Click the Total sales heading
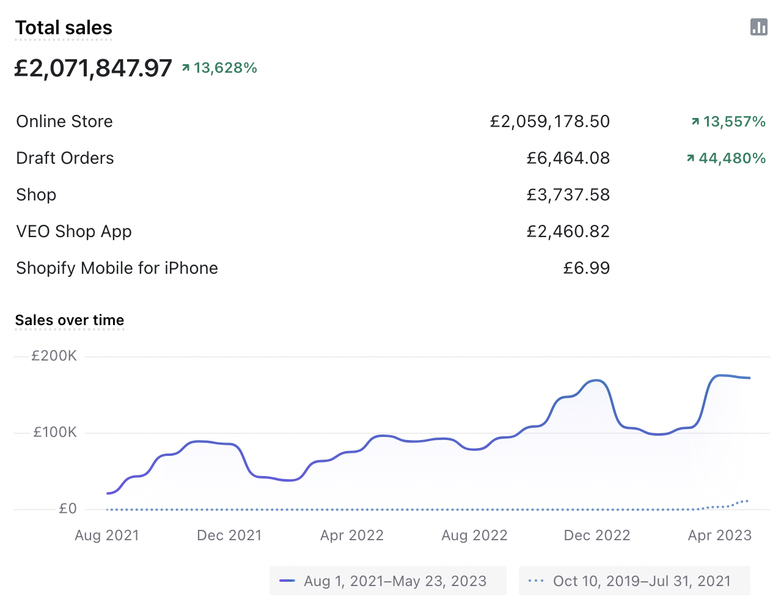The height and width of the screenshot is (605, 781). (64, 28)
